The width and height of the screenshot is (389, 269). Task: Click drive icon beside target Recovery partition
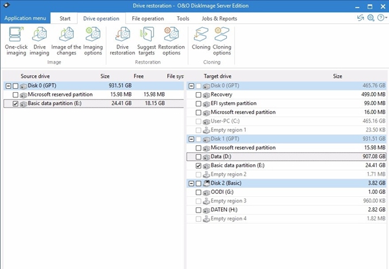point(206,95)
